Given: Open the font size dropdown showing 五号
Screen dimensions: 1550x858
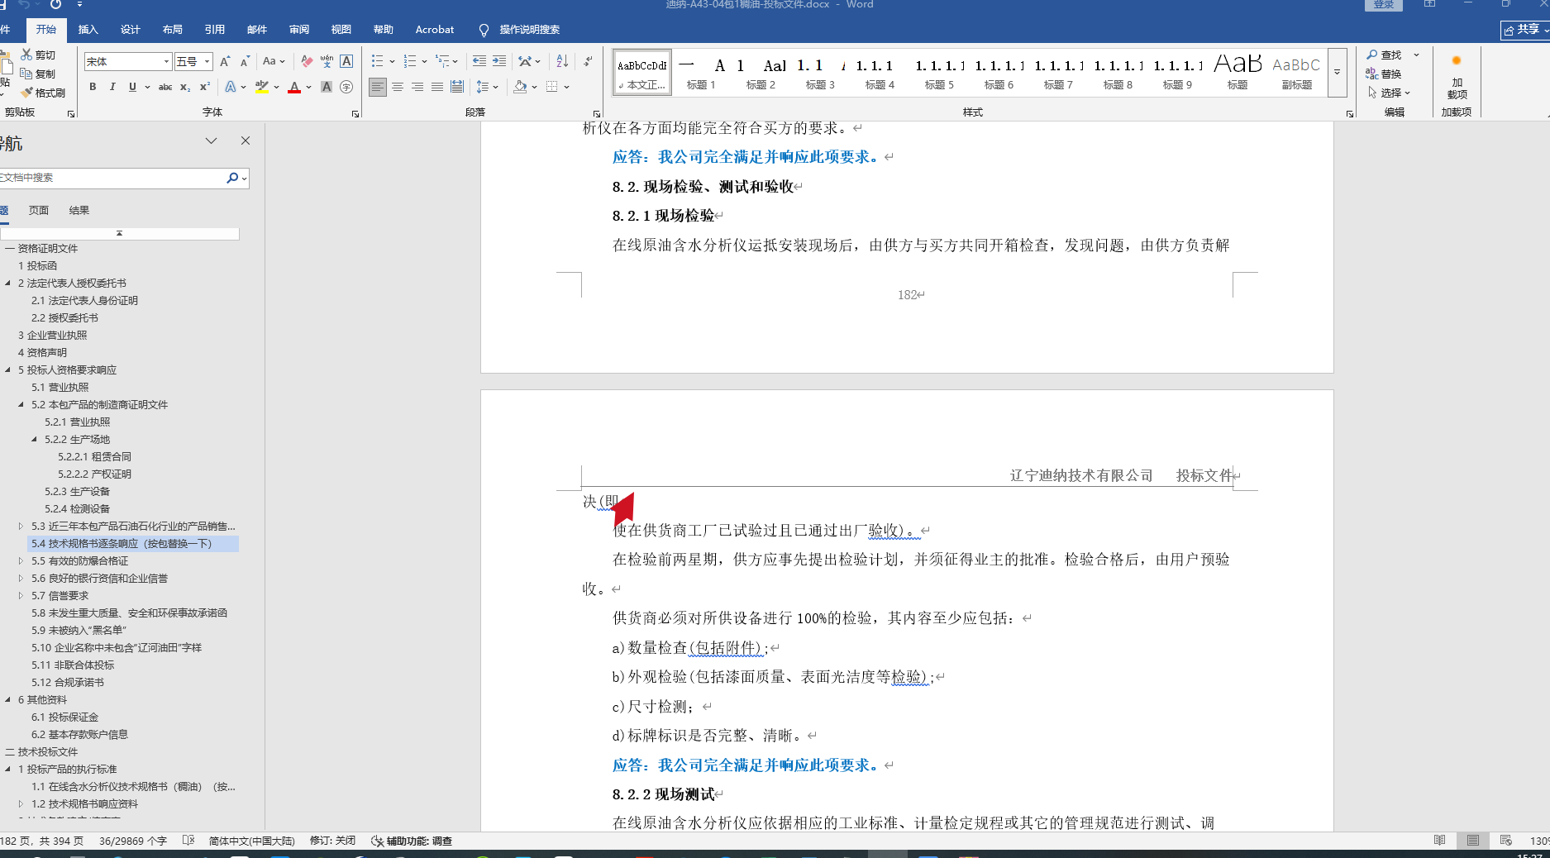Looking at the screenshot, I should click(x=207, y=62).
